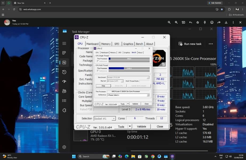This screenshot has width=246, height=160.
Task: Open Chrome apps grid in bookmarks bar
Action: pos(3,15)
